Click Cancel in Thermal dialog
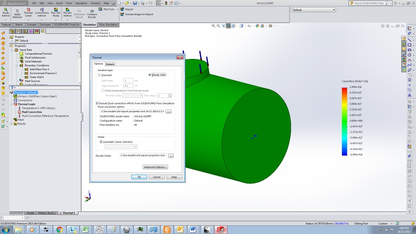416x234 pixels. click(x=156, y=177)
